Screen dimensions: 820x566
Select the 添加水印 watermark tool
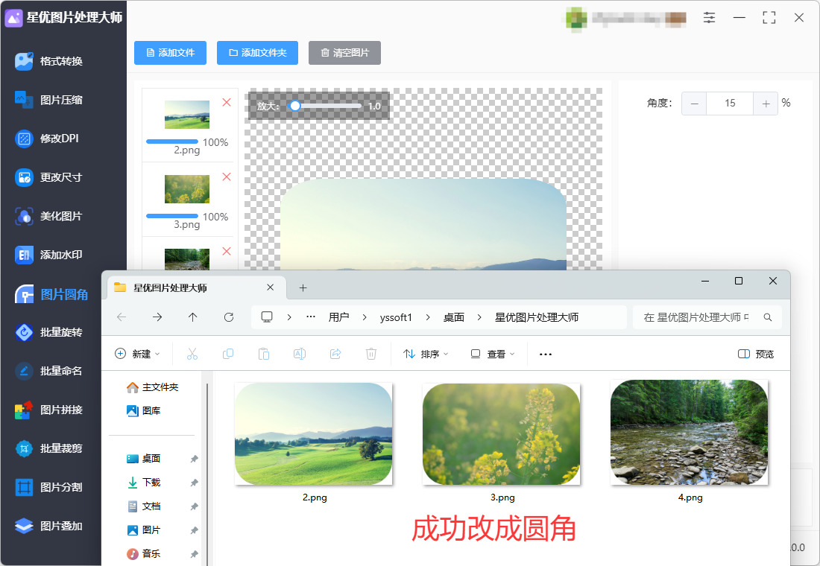click(x=49, y=255)
